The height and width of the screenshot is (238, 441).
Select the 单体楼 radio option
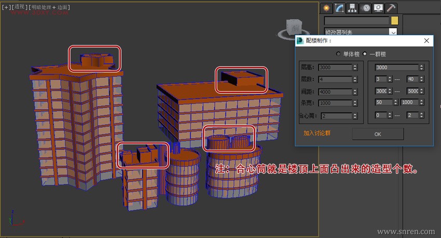(339, 54)
